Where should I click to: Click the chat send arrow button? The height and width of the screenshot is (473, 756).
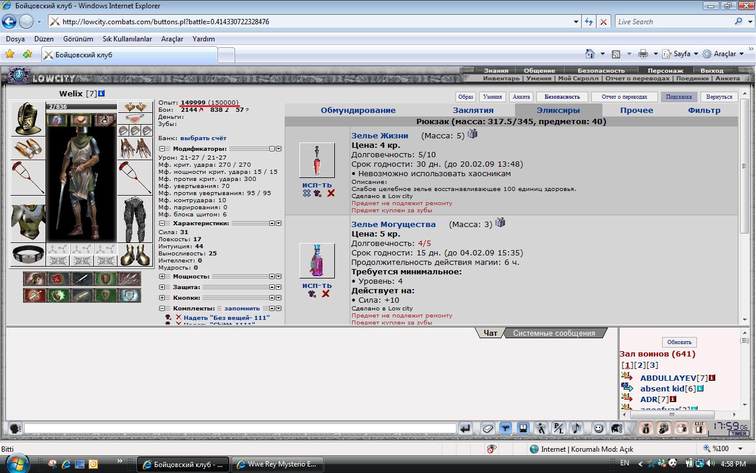click(466, 428)
